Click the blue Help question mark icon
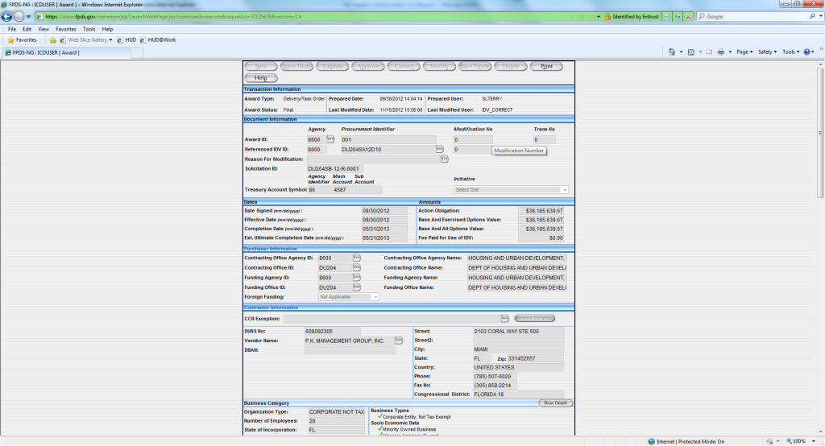Screen dimensions: 825x446 point(807,52)
